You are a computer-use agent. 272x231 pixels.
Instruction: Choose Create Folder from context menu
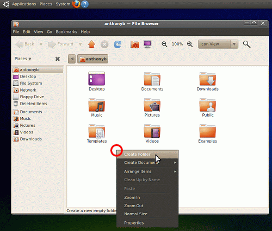pos(147,155)
